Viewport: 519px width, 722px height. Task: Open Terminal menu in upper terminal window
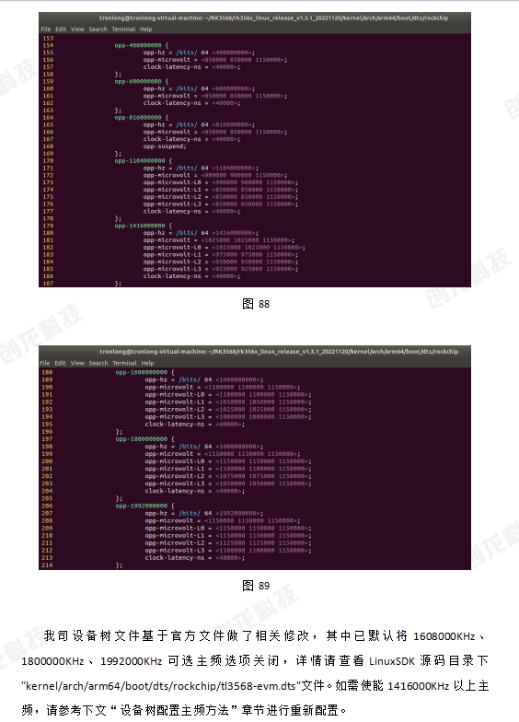tap(123, 29)
